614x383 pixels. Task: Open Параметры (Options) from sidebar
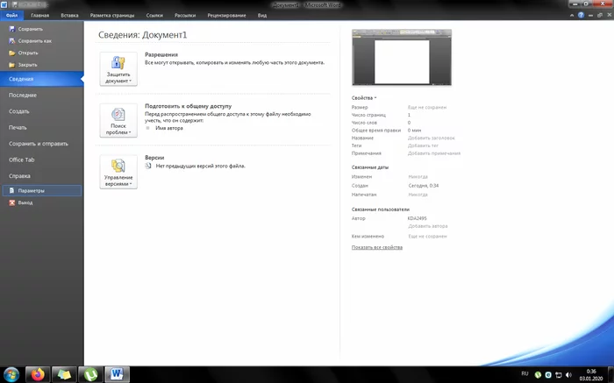point(42,190)
